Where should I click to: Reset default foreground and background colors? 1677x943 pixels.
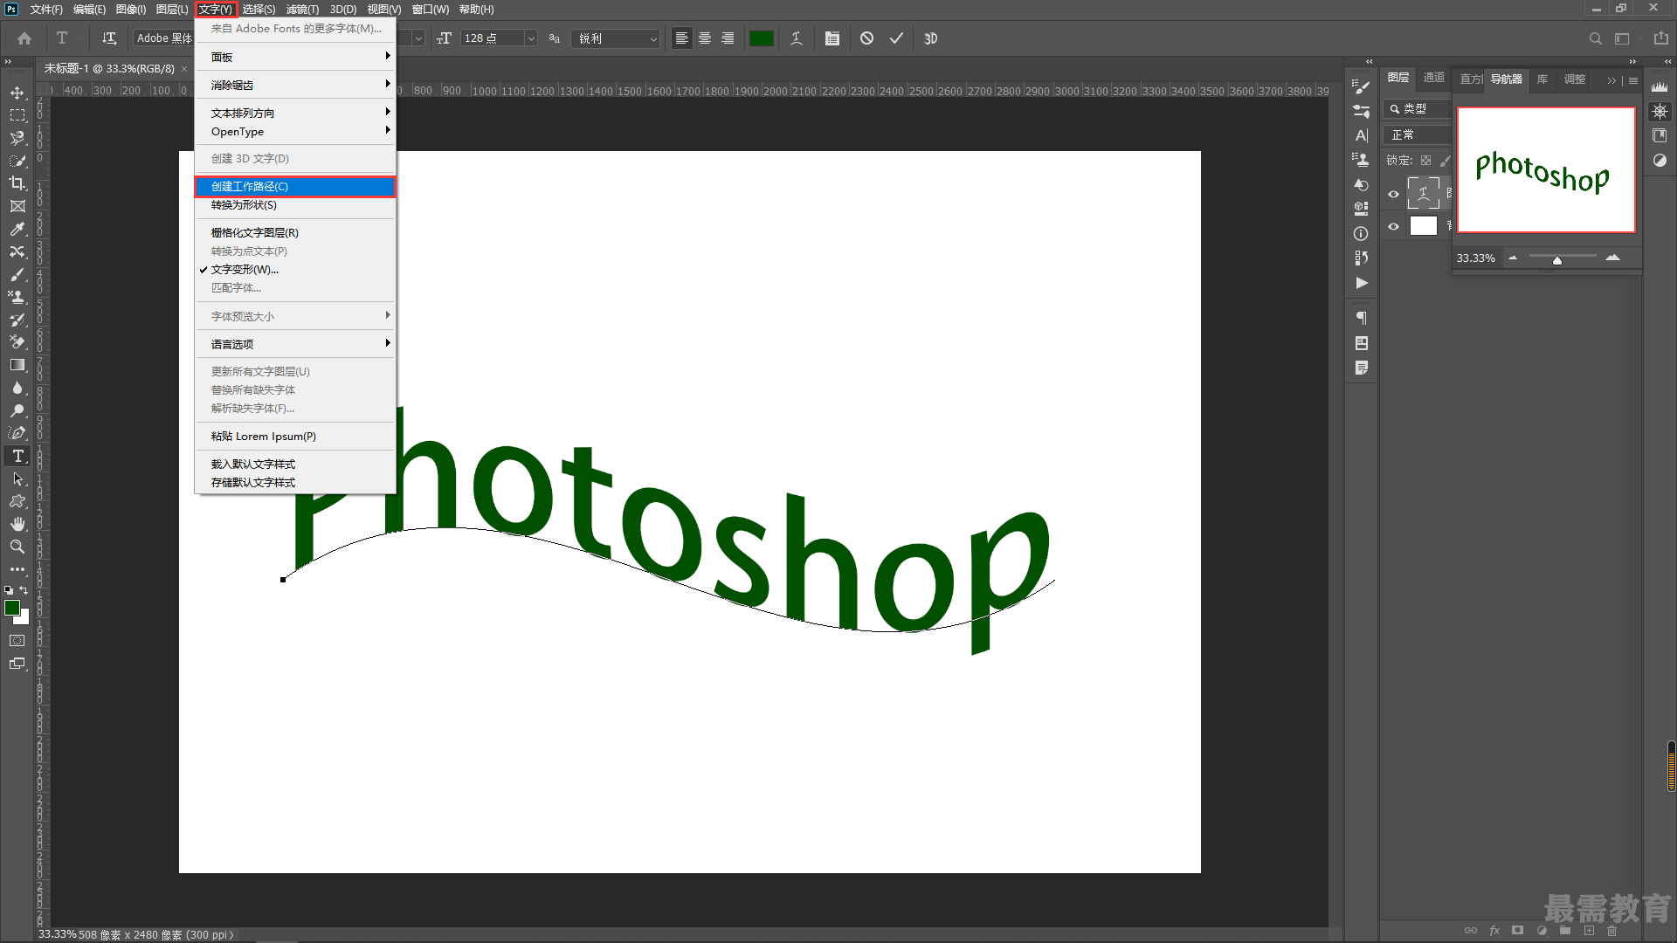[9, 590]
